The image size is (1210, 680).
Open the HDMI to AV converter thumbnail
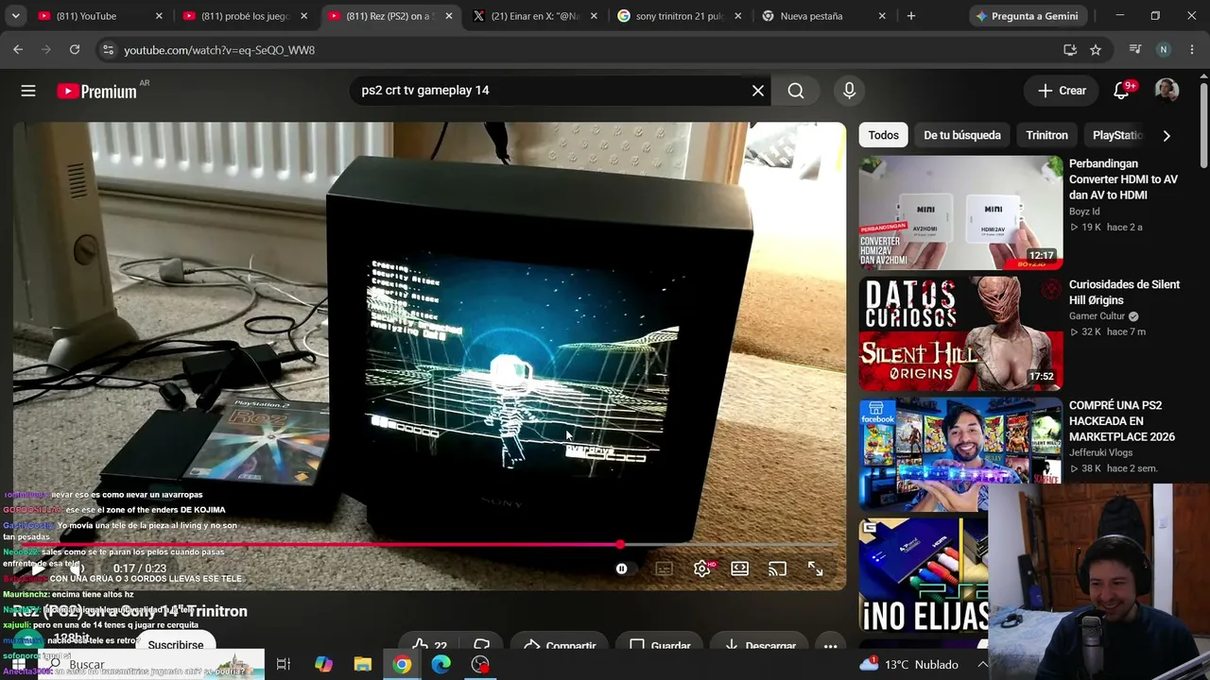tap(960, 213)
